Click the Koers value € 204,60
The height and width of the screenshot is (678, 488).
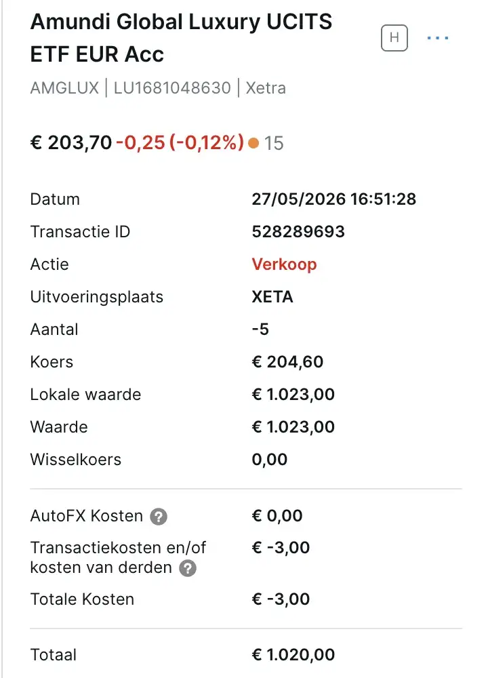tap(287, 362)
